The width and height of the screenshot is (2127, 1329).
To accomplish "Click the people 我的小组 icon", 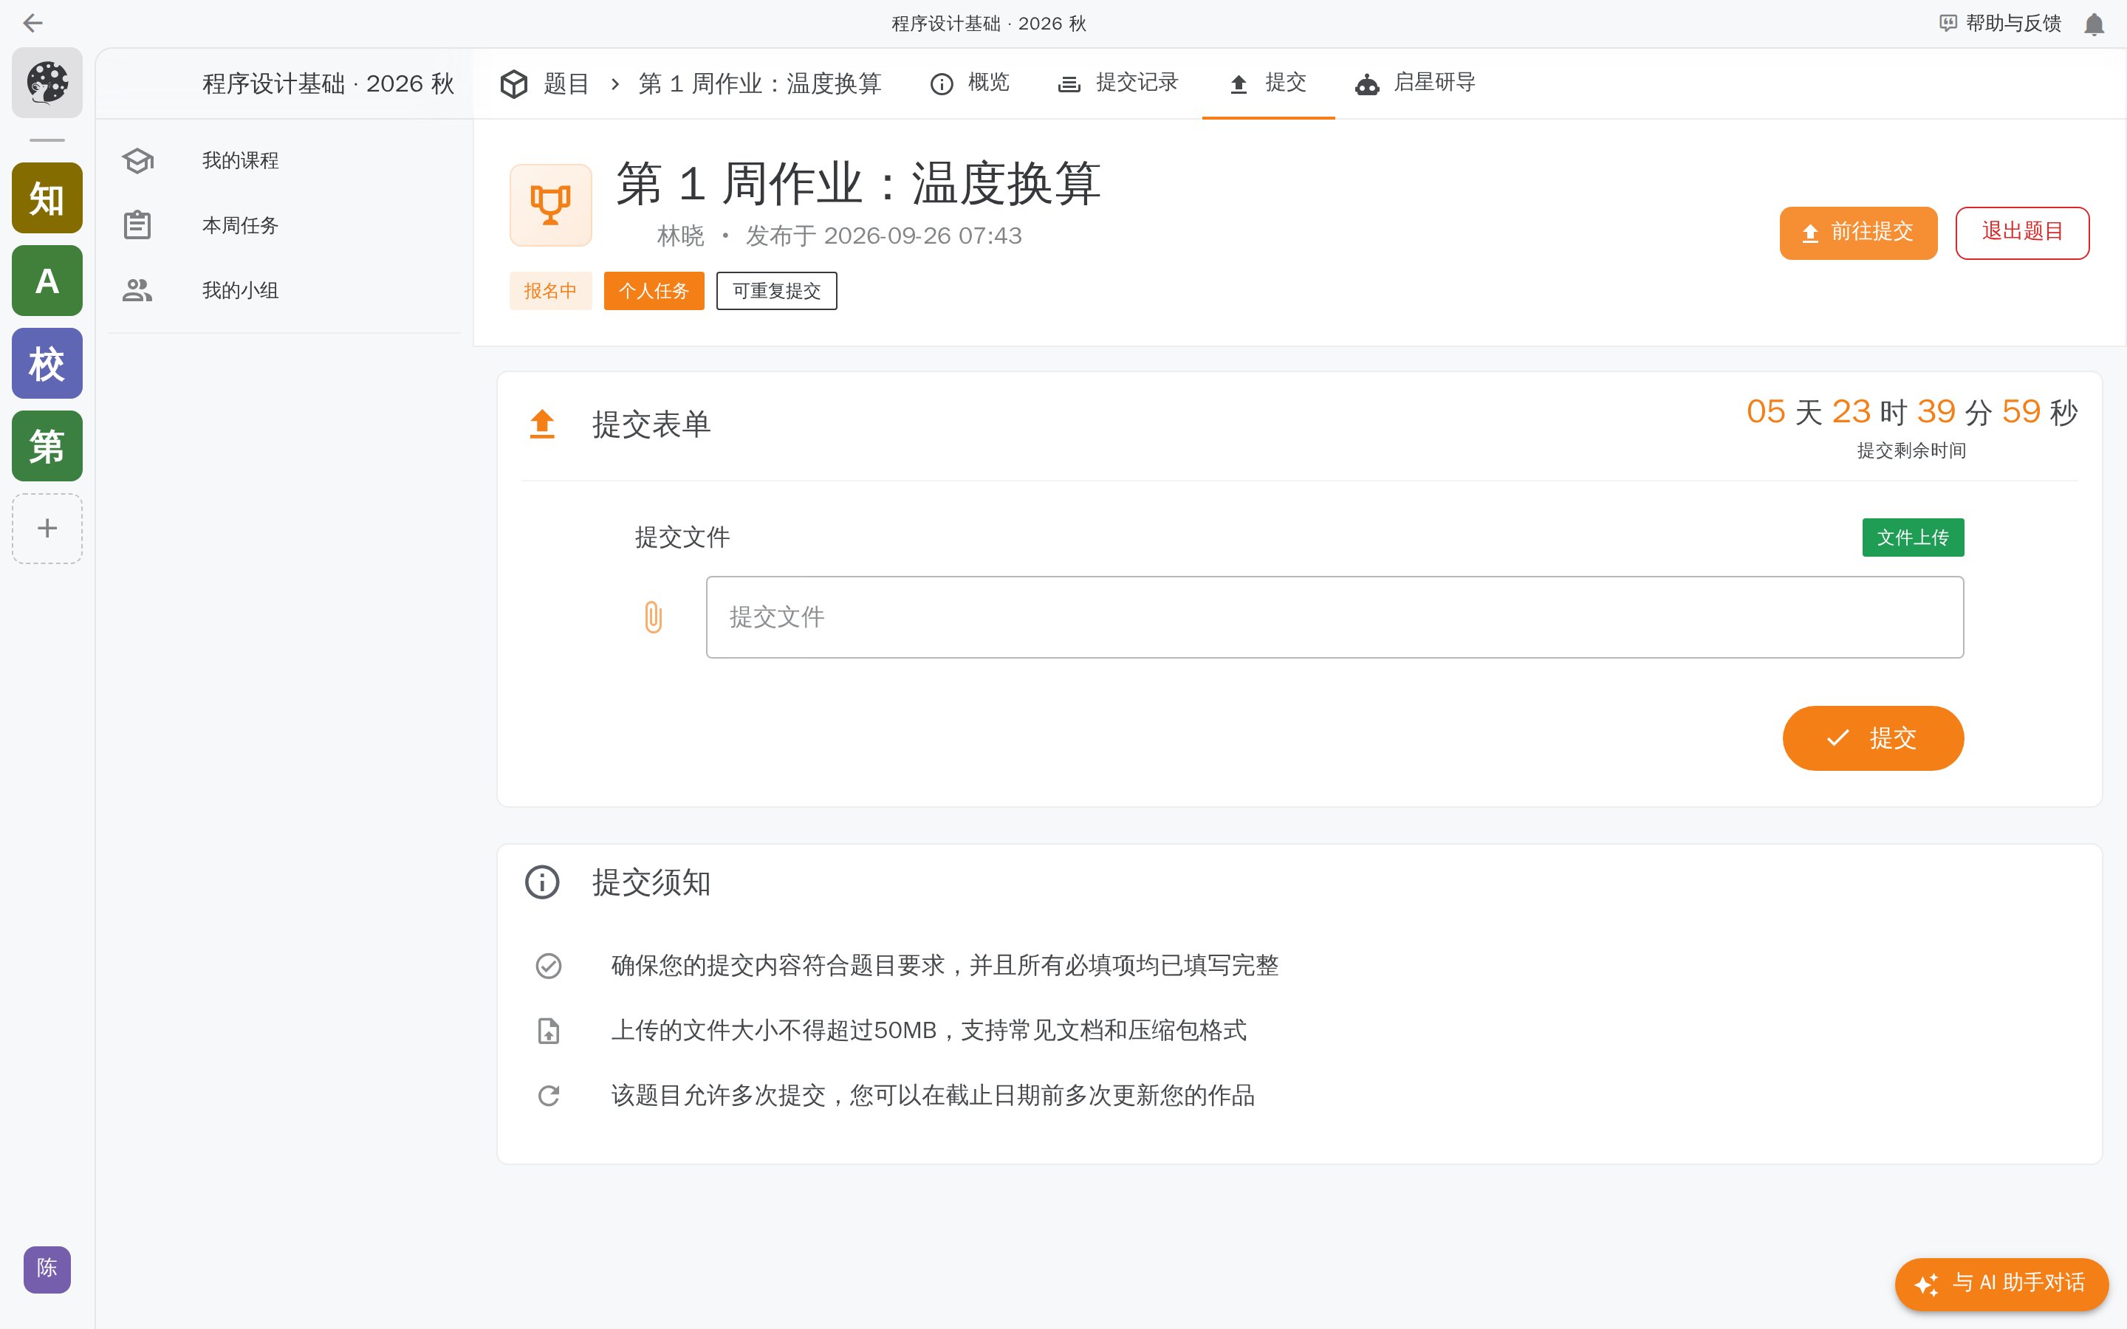I will pos(138,290).
